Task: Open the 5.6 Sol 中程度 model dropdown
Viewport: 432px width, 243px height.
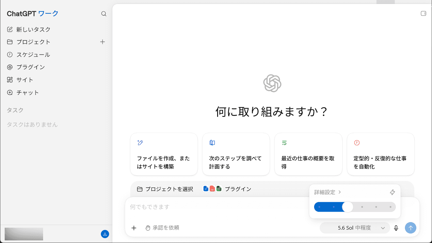Action: click(x=355, y=228)
